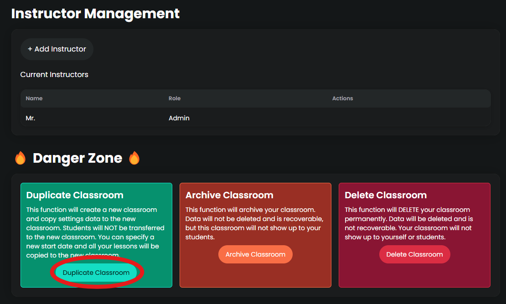This screenshot has height=304, width=506.
Task: Click the description mentioning 'DELETE your classroom'
Action: (409, 223)
